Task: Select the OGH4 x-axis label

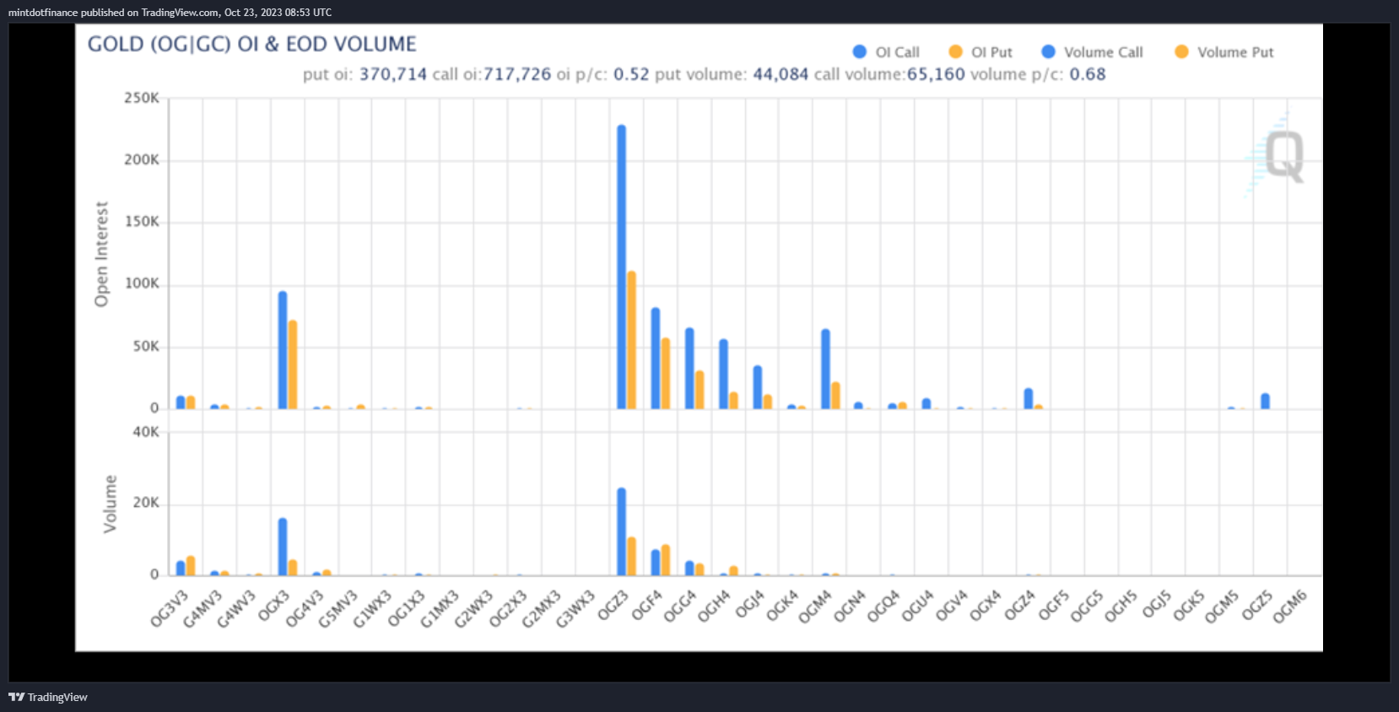Action: pyautogui.click(x=714, y=607)
